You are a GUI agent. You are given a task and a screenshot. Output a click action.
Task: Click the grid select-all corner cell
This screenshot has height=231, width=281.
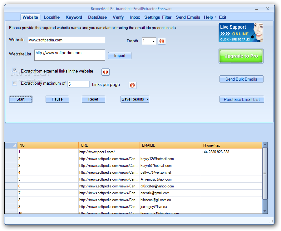pos(11,145)
